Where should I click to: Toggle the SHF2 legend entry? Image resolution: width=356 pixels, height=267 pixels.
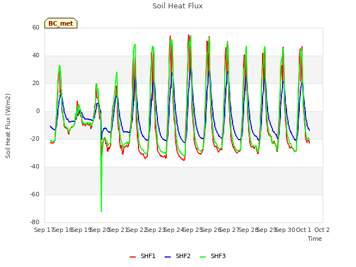click(177, 256)
